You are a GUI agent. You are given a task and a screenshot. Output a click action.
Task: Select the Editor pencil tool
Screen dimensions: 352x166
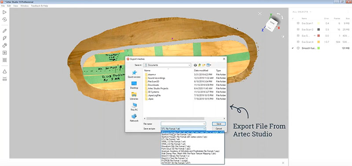tap(4, 31)
